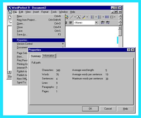Open the Numbering style dropdown arrow
141x118 pixels.
(x=96, y=17)
